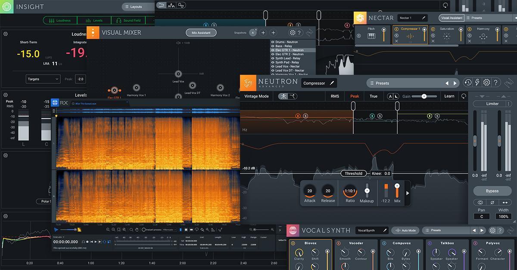Open Loudness panel gear in Insight
517x270 pixels.
tap(6, 34)
